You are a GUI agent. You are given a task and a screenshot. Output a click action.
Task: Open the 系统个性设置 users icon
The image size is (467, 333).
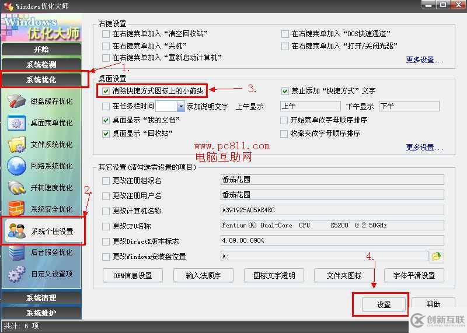point(17,231)
